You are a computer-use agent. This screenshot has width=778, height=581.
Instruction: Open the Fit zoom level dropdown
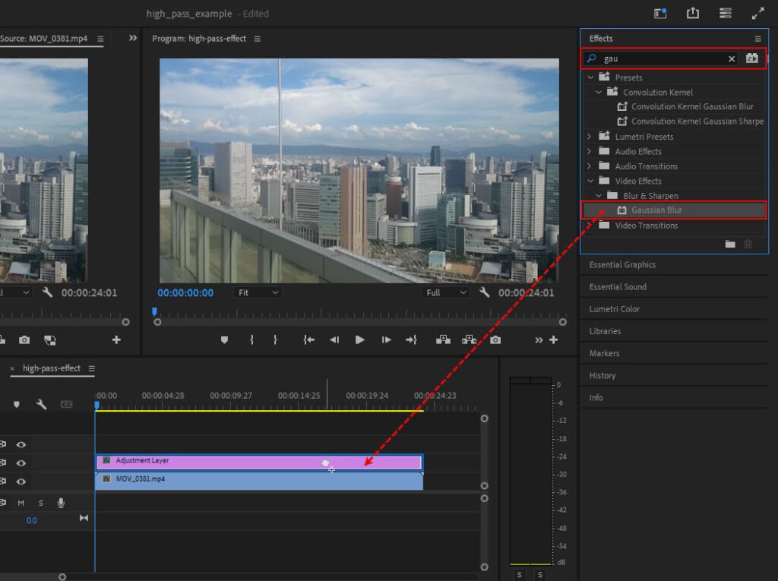click(x=258, y=292)
